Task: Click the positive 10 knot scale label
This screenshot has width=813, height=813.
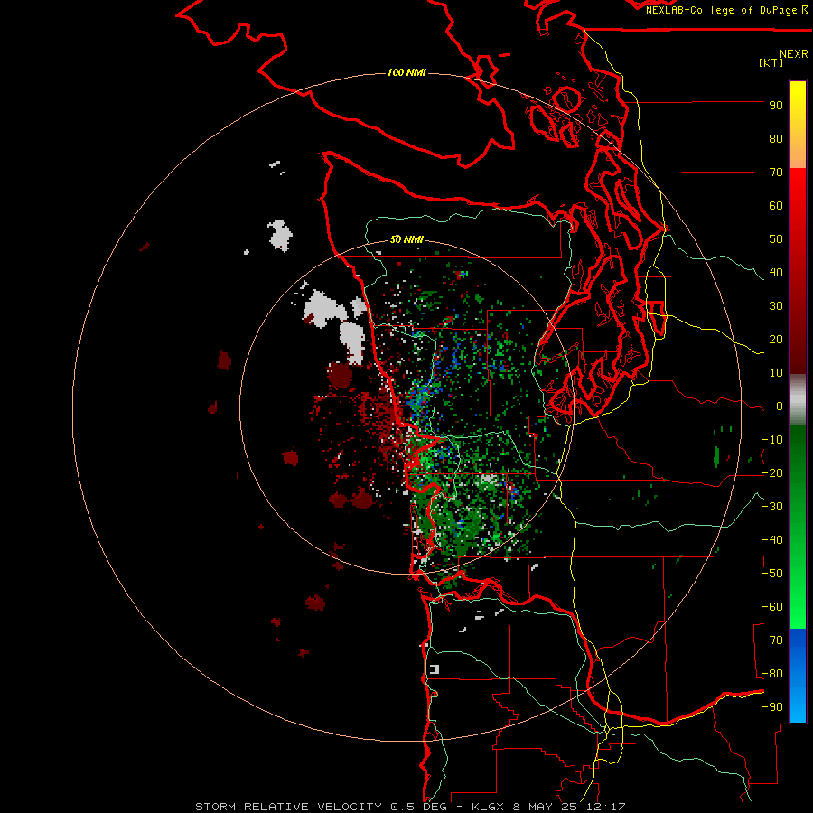Action: tap(776, 373)
